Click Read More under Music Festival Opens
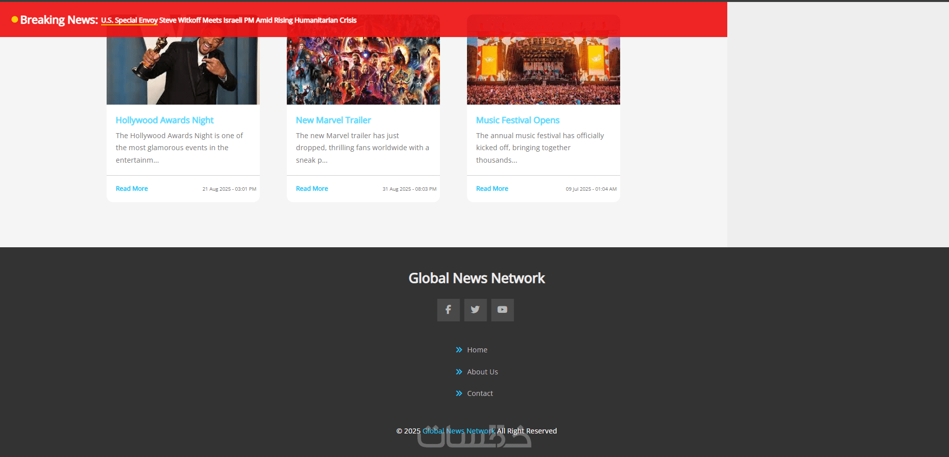The width and height of the screenshot is (949, 457). (x=492, y=189)
